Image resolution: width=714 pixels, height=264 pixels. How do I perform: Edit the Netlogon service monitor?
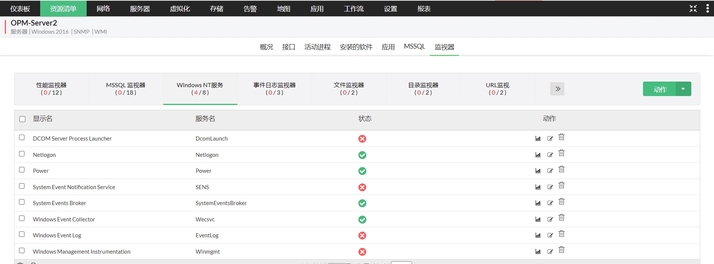coord(550,155)
